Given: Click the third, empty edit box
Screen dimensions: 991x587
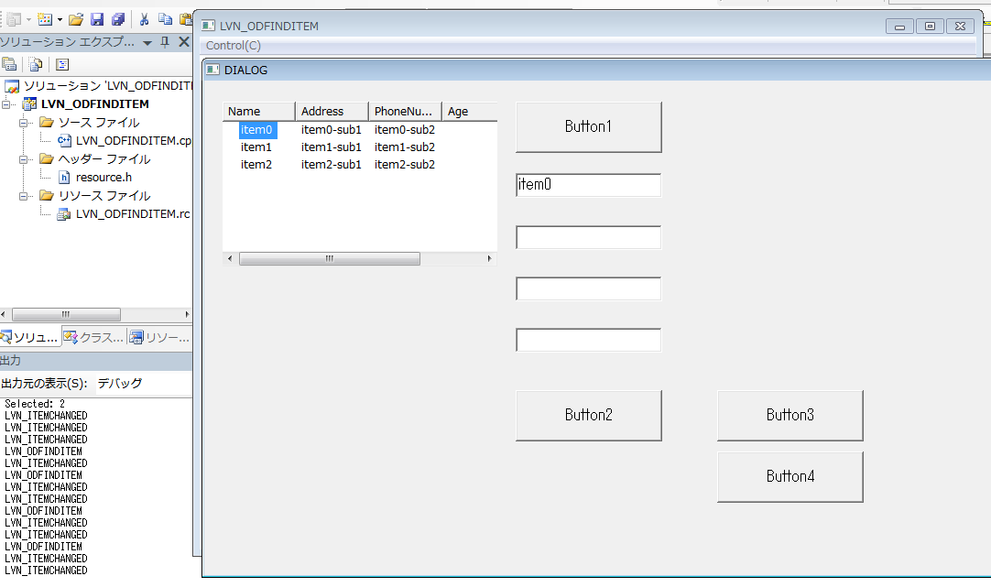Looking at the screenshot, I should click(588, 288).
